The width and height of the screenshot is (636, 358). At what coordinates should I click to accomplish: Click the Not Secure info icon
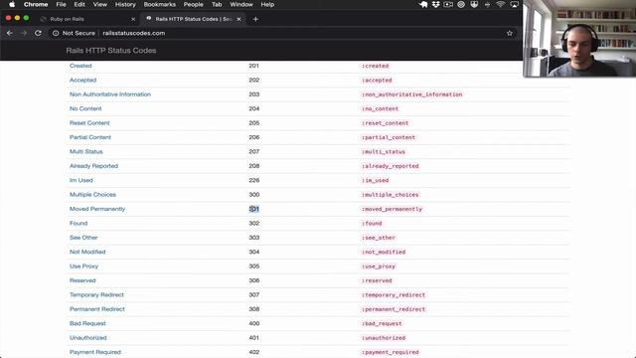pos(56,33)
